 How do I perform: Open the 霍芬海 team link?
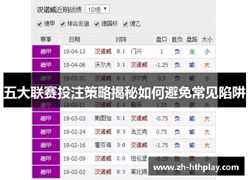click(103, 145)
